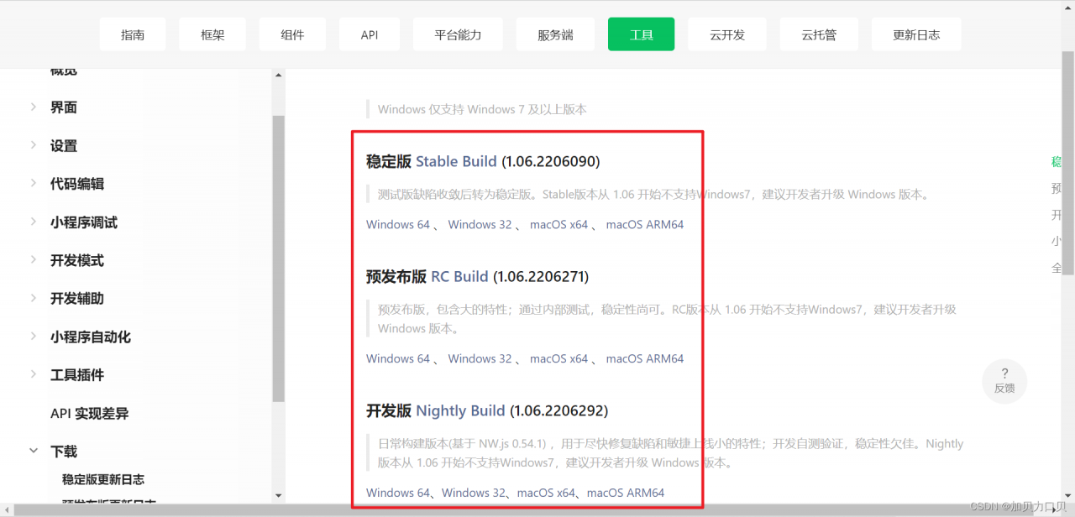This screenshot has width=1075, height=517.
Task: Download Nightly Build Windows 64
Action: tap(398, 493)
